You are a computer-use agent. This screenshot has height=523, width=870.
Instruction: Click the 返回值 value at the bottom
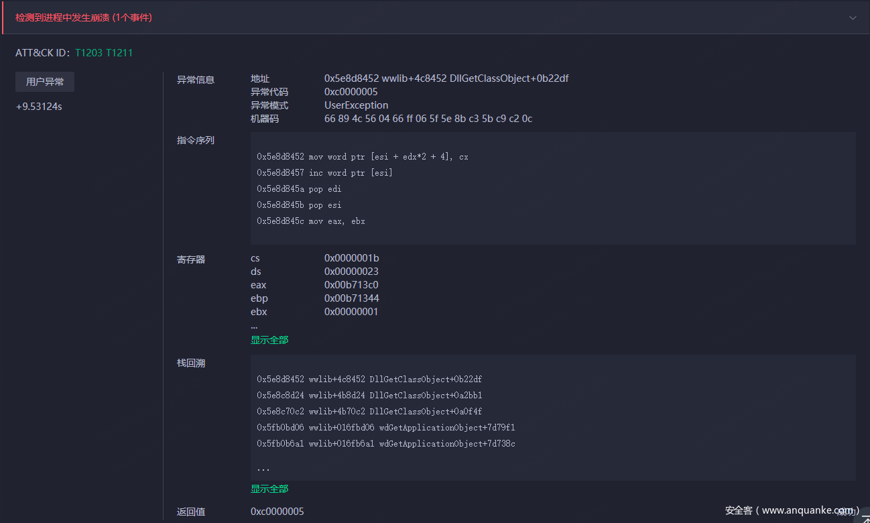(x=277, y=512)
